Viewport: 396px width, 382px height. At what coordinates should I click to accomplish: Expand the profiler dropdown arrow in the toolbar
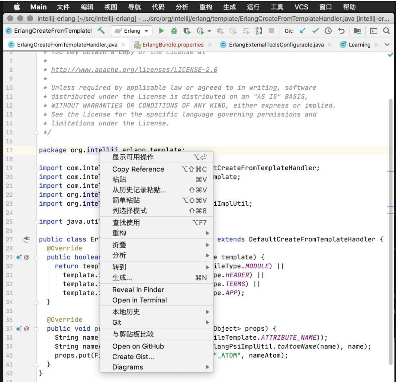[x=209, y=31]
